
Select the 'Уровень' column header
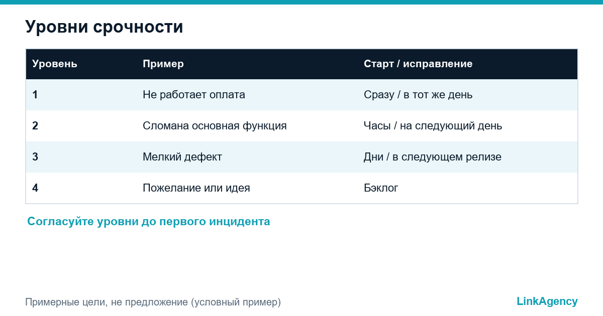click(x=55, y=64)
